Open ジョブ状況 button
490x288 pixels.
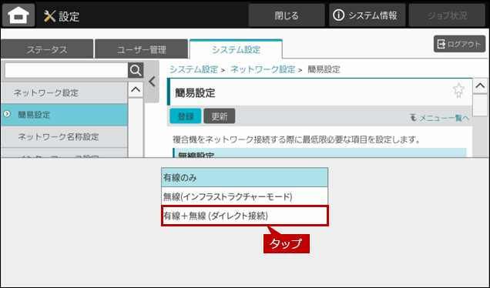click(x=447, y=15)
